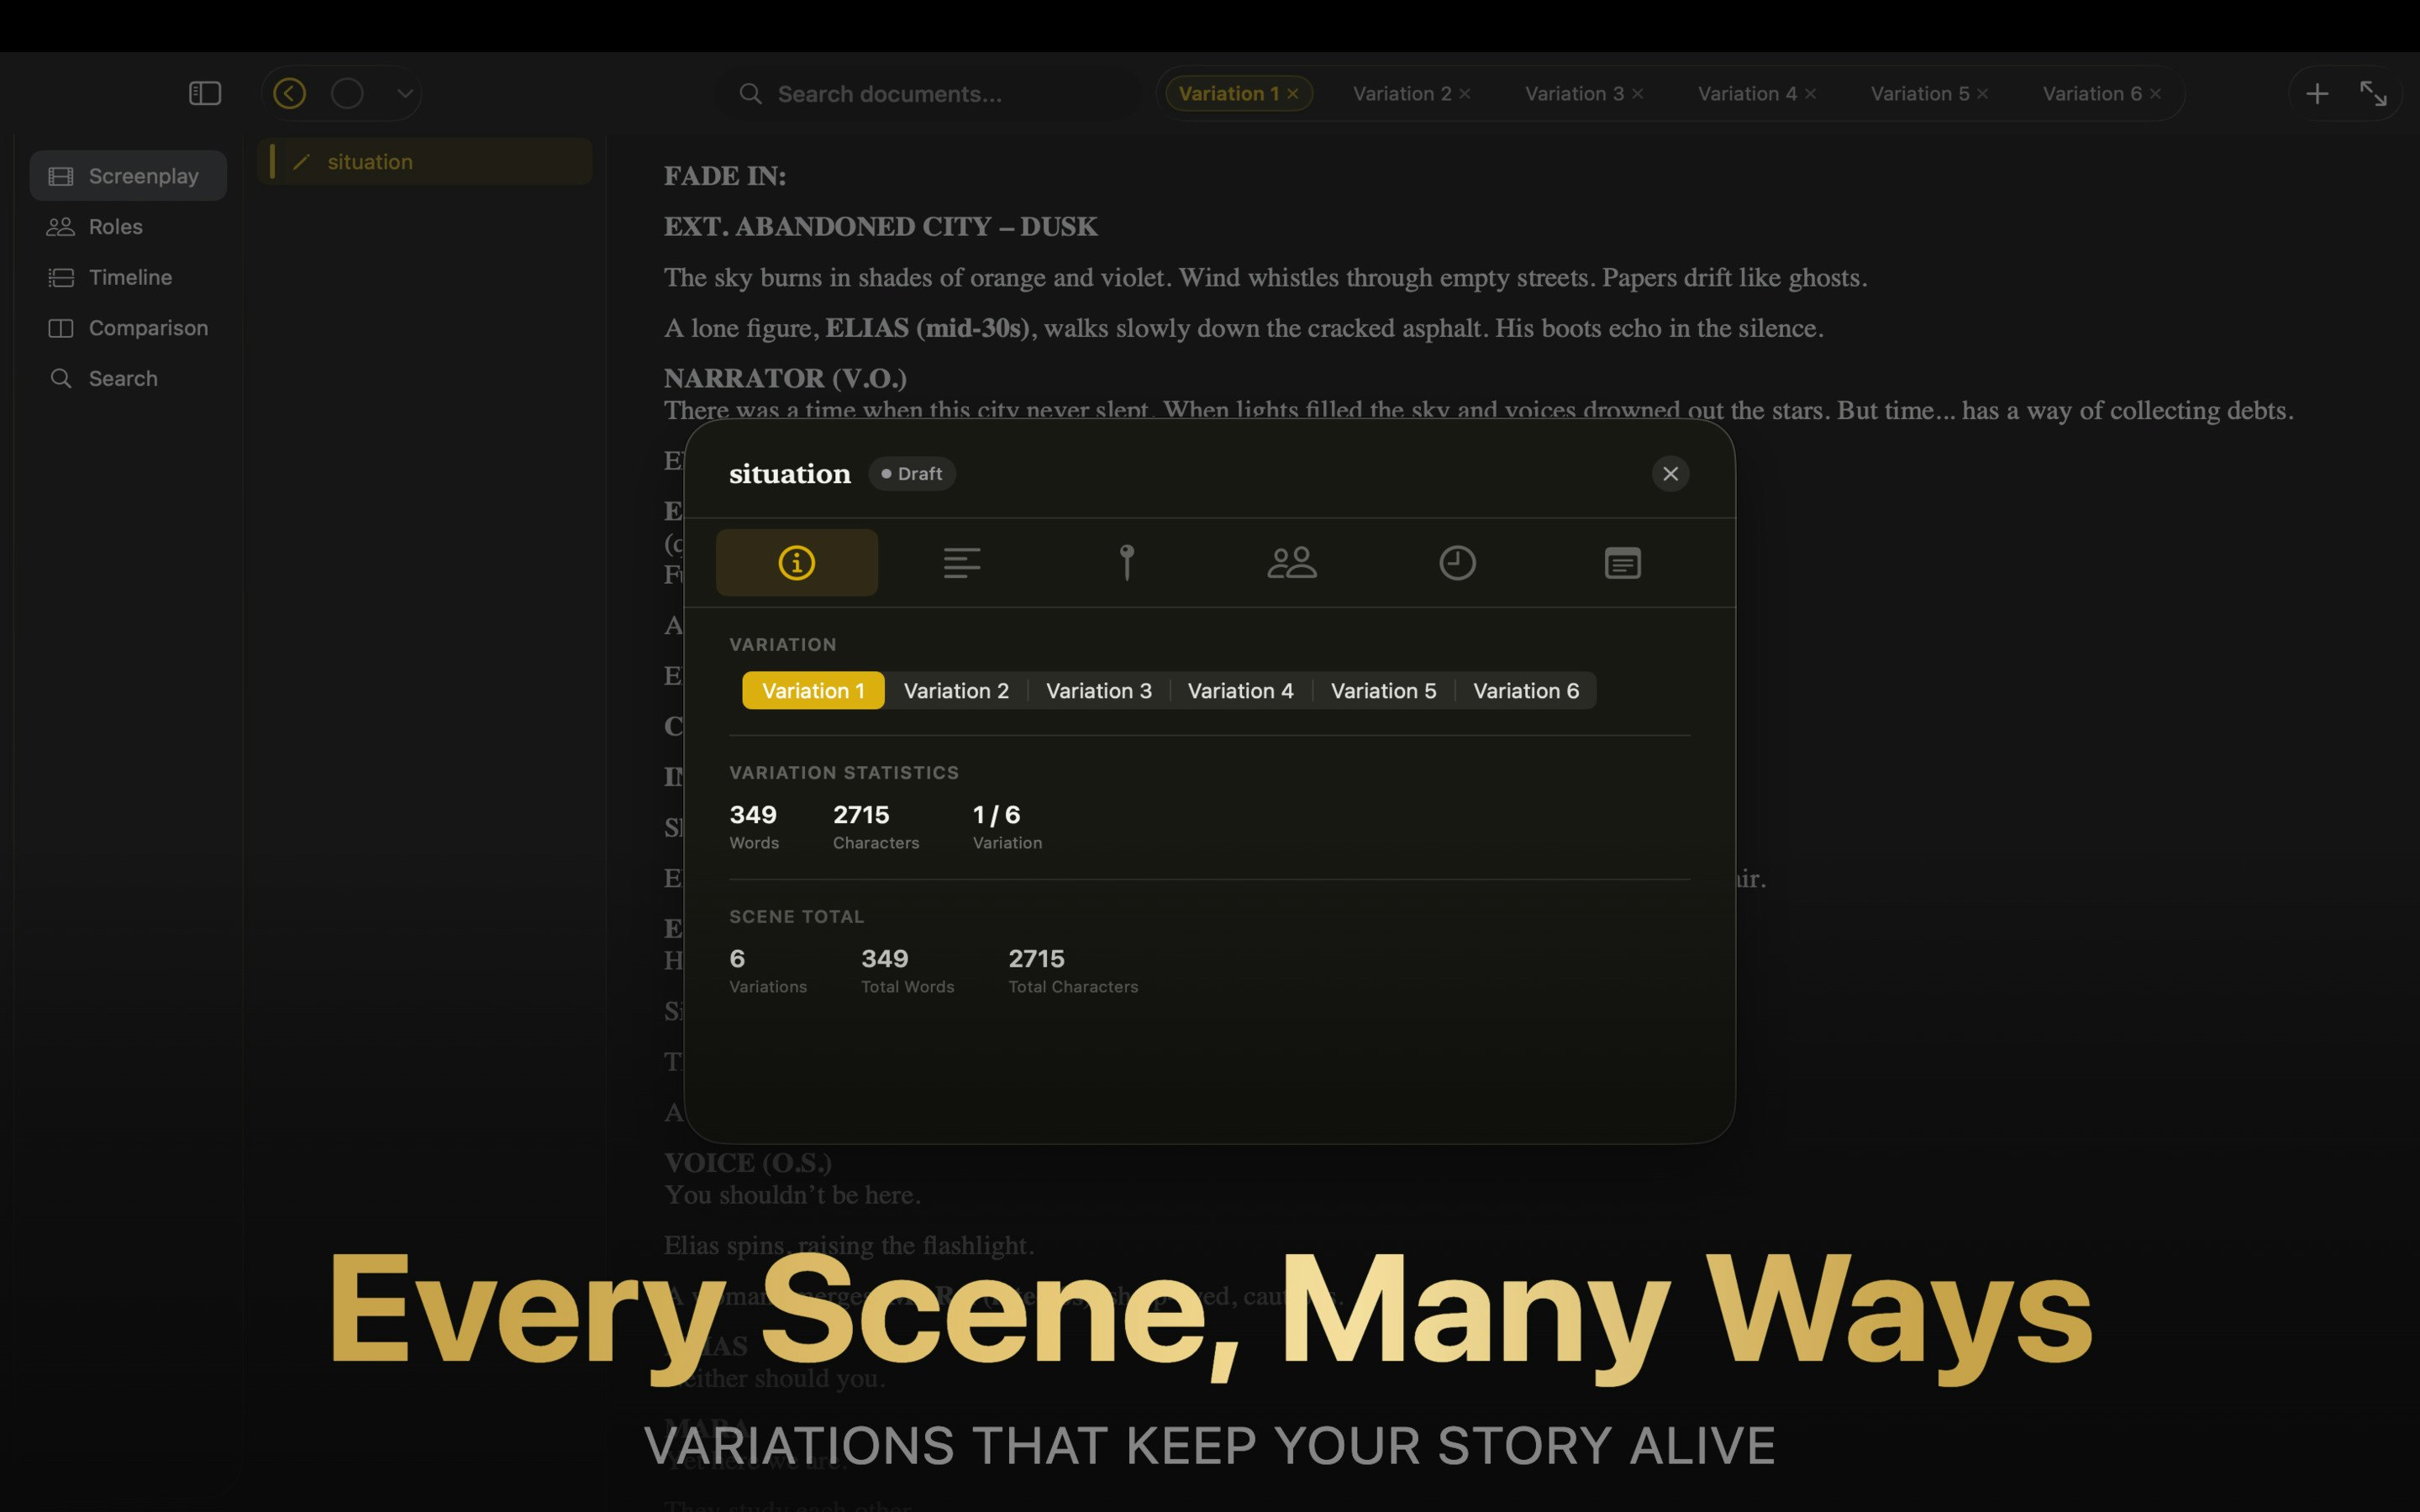
Task: Open Screenplay in the sidebar
Action: [128, 176]
